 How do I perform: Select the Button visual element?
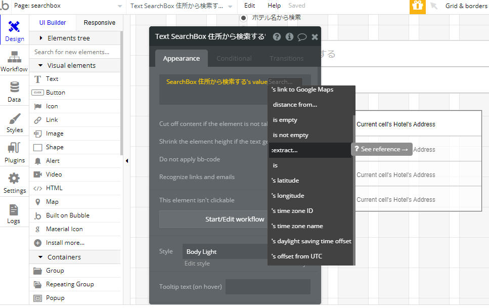click(x=75, y=93)
